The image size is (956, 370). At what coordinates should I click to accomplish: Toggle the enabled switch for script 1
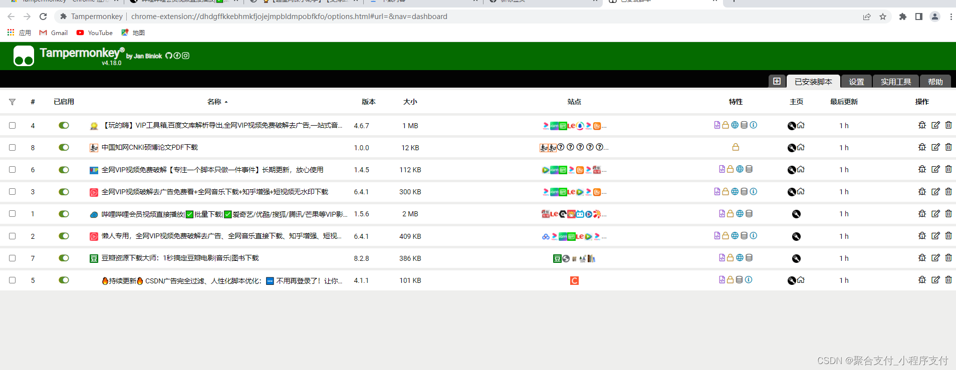click(64, 214)
